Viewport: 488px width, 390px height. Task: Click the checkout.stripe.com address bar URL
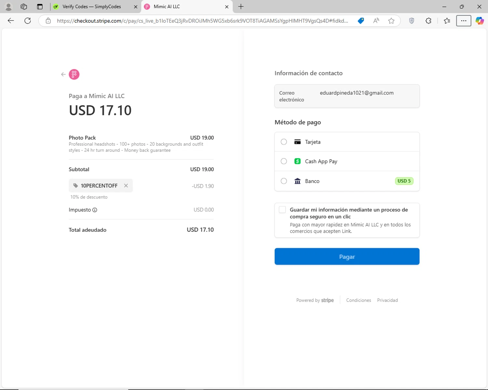coord(202,21)
